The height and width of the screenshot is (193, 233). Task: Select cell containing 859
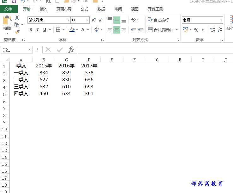[66, 73]
